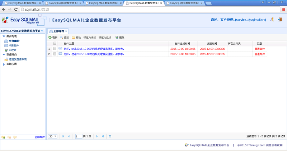
Task: Check the box for 2015-12-09 mail
Action: click(55, 49)
